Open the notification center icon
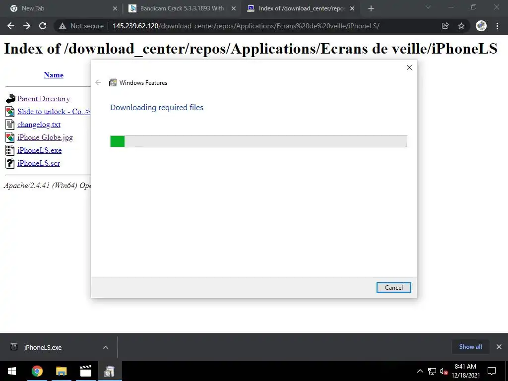 (492, 371)
